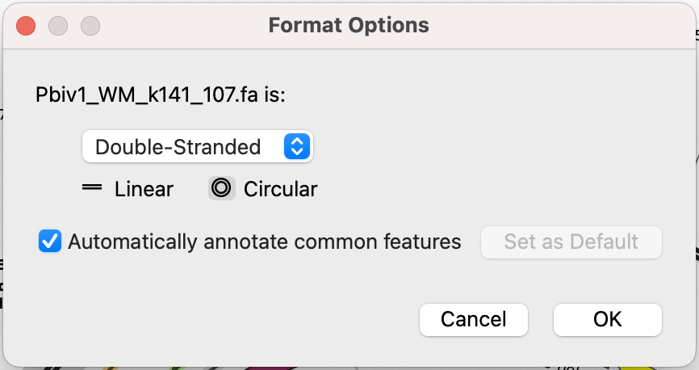The height and width of the screenshot is (370, 699).
Task: Click the blue checkmark box icon
Action: point(50,242)
